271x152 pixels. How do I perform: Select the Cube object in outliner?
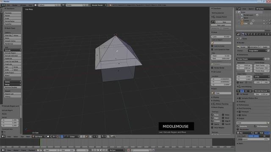246,24
